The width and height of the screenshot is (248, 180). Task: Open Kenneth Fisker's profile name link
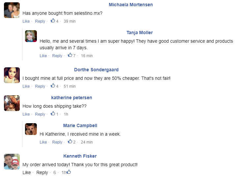click(80, 156)
